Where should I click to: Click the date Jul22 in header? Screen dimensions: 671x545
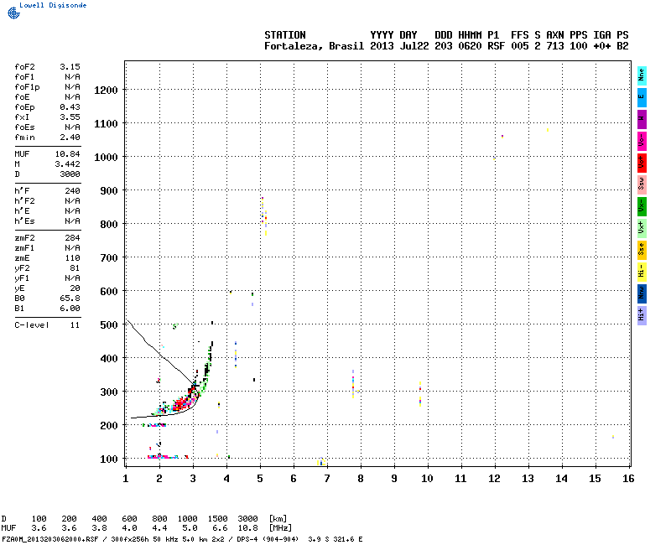coord(414,46)
